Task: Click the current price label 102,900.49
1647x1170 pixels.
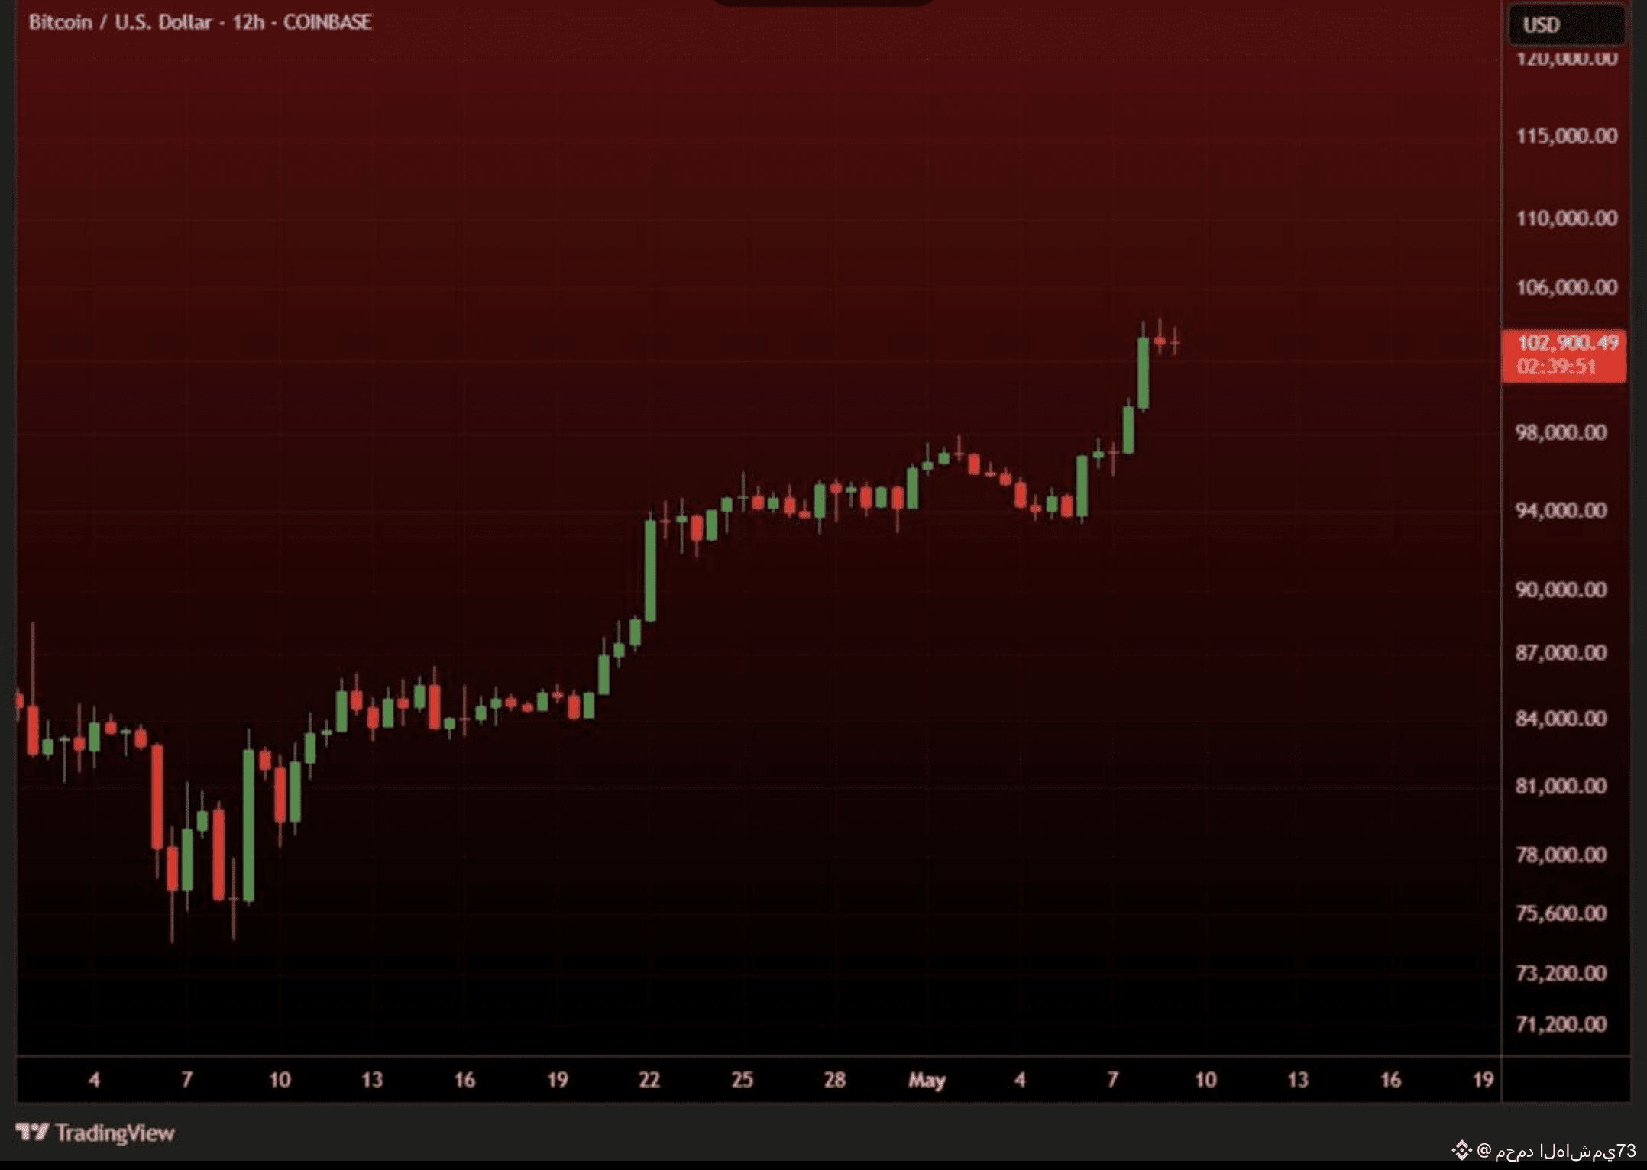Action: pyautogui.click(x=1567, y=342)
